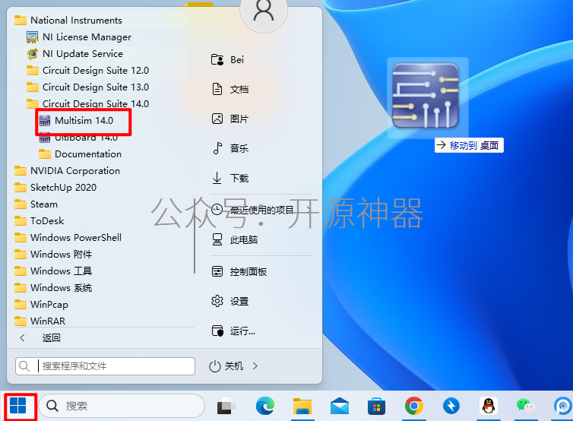Image resolution: width=573 pixels, height=421 pixels.
Task: Open 下载 downloads folder
Action: (230, 178)
